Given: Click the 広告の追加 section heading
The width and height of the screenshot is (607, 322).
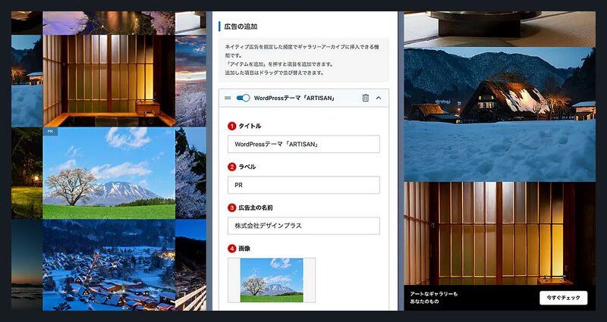Looking at the screenshot, I should pos(241,26).
